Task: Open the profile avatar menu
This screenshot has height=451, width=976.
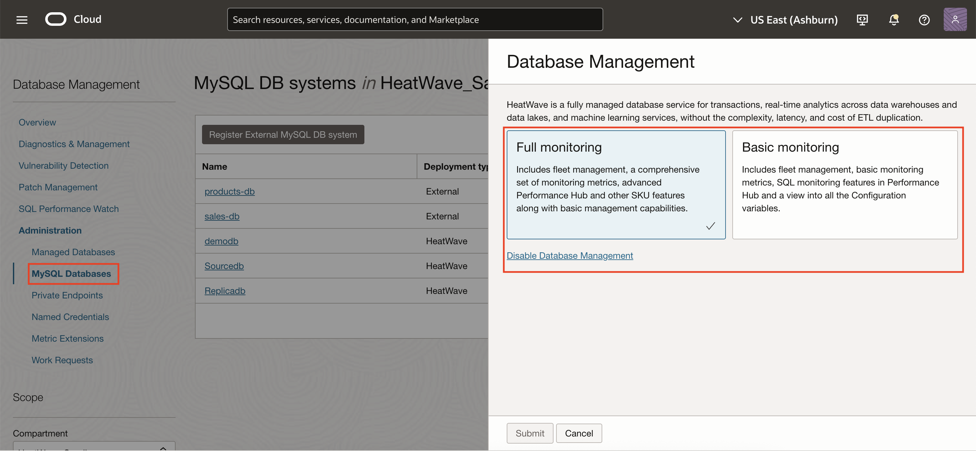Action: [955, 19]
